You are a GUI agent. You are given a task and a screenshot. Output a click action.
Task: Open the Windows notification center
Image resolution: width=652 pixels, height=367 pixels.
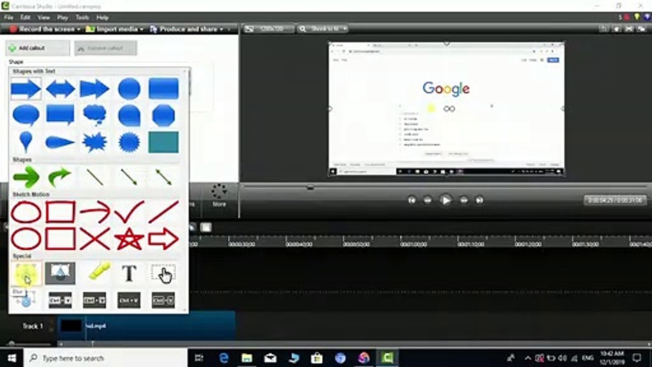click(x=637, y=358)
